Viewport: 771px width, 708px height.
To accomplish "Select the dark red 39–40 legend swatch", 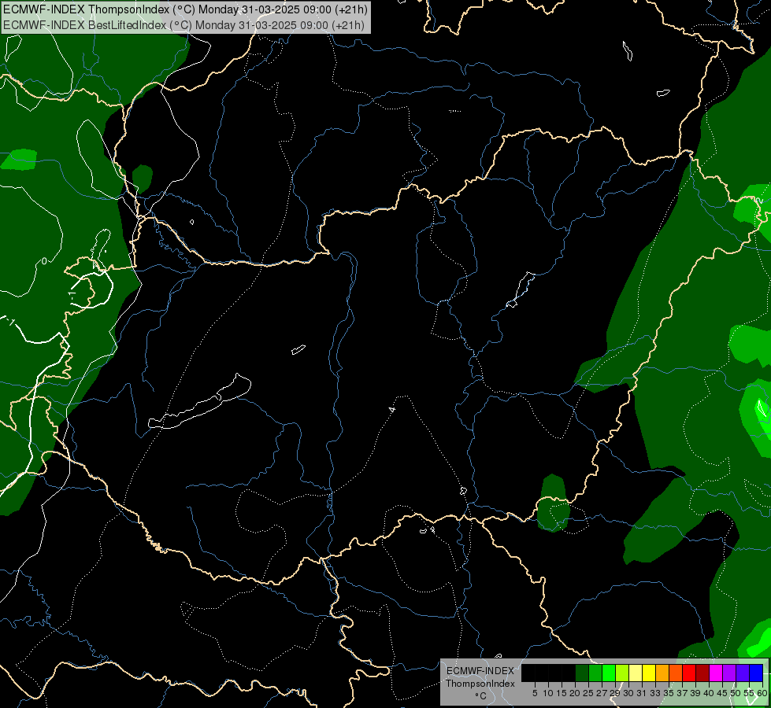I will [702, 673].
